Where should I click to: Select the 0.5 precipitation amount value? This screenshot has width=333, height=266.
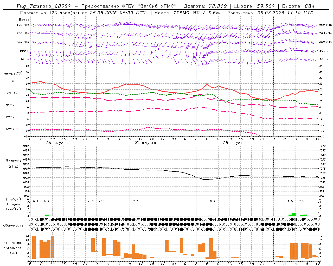tap(301, 201)
